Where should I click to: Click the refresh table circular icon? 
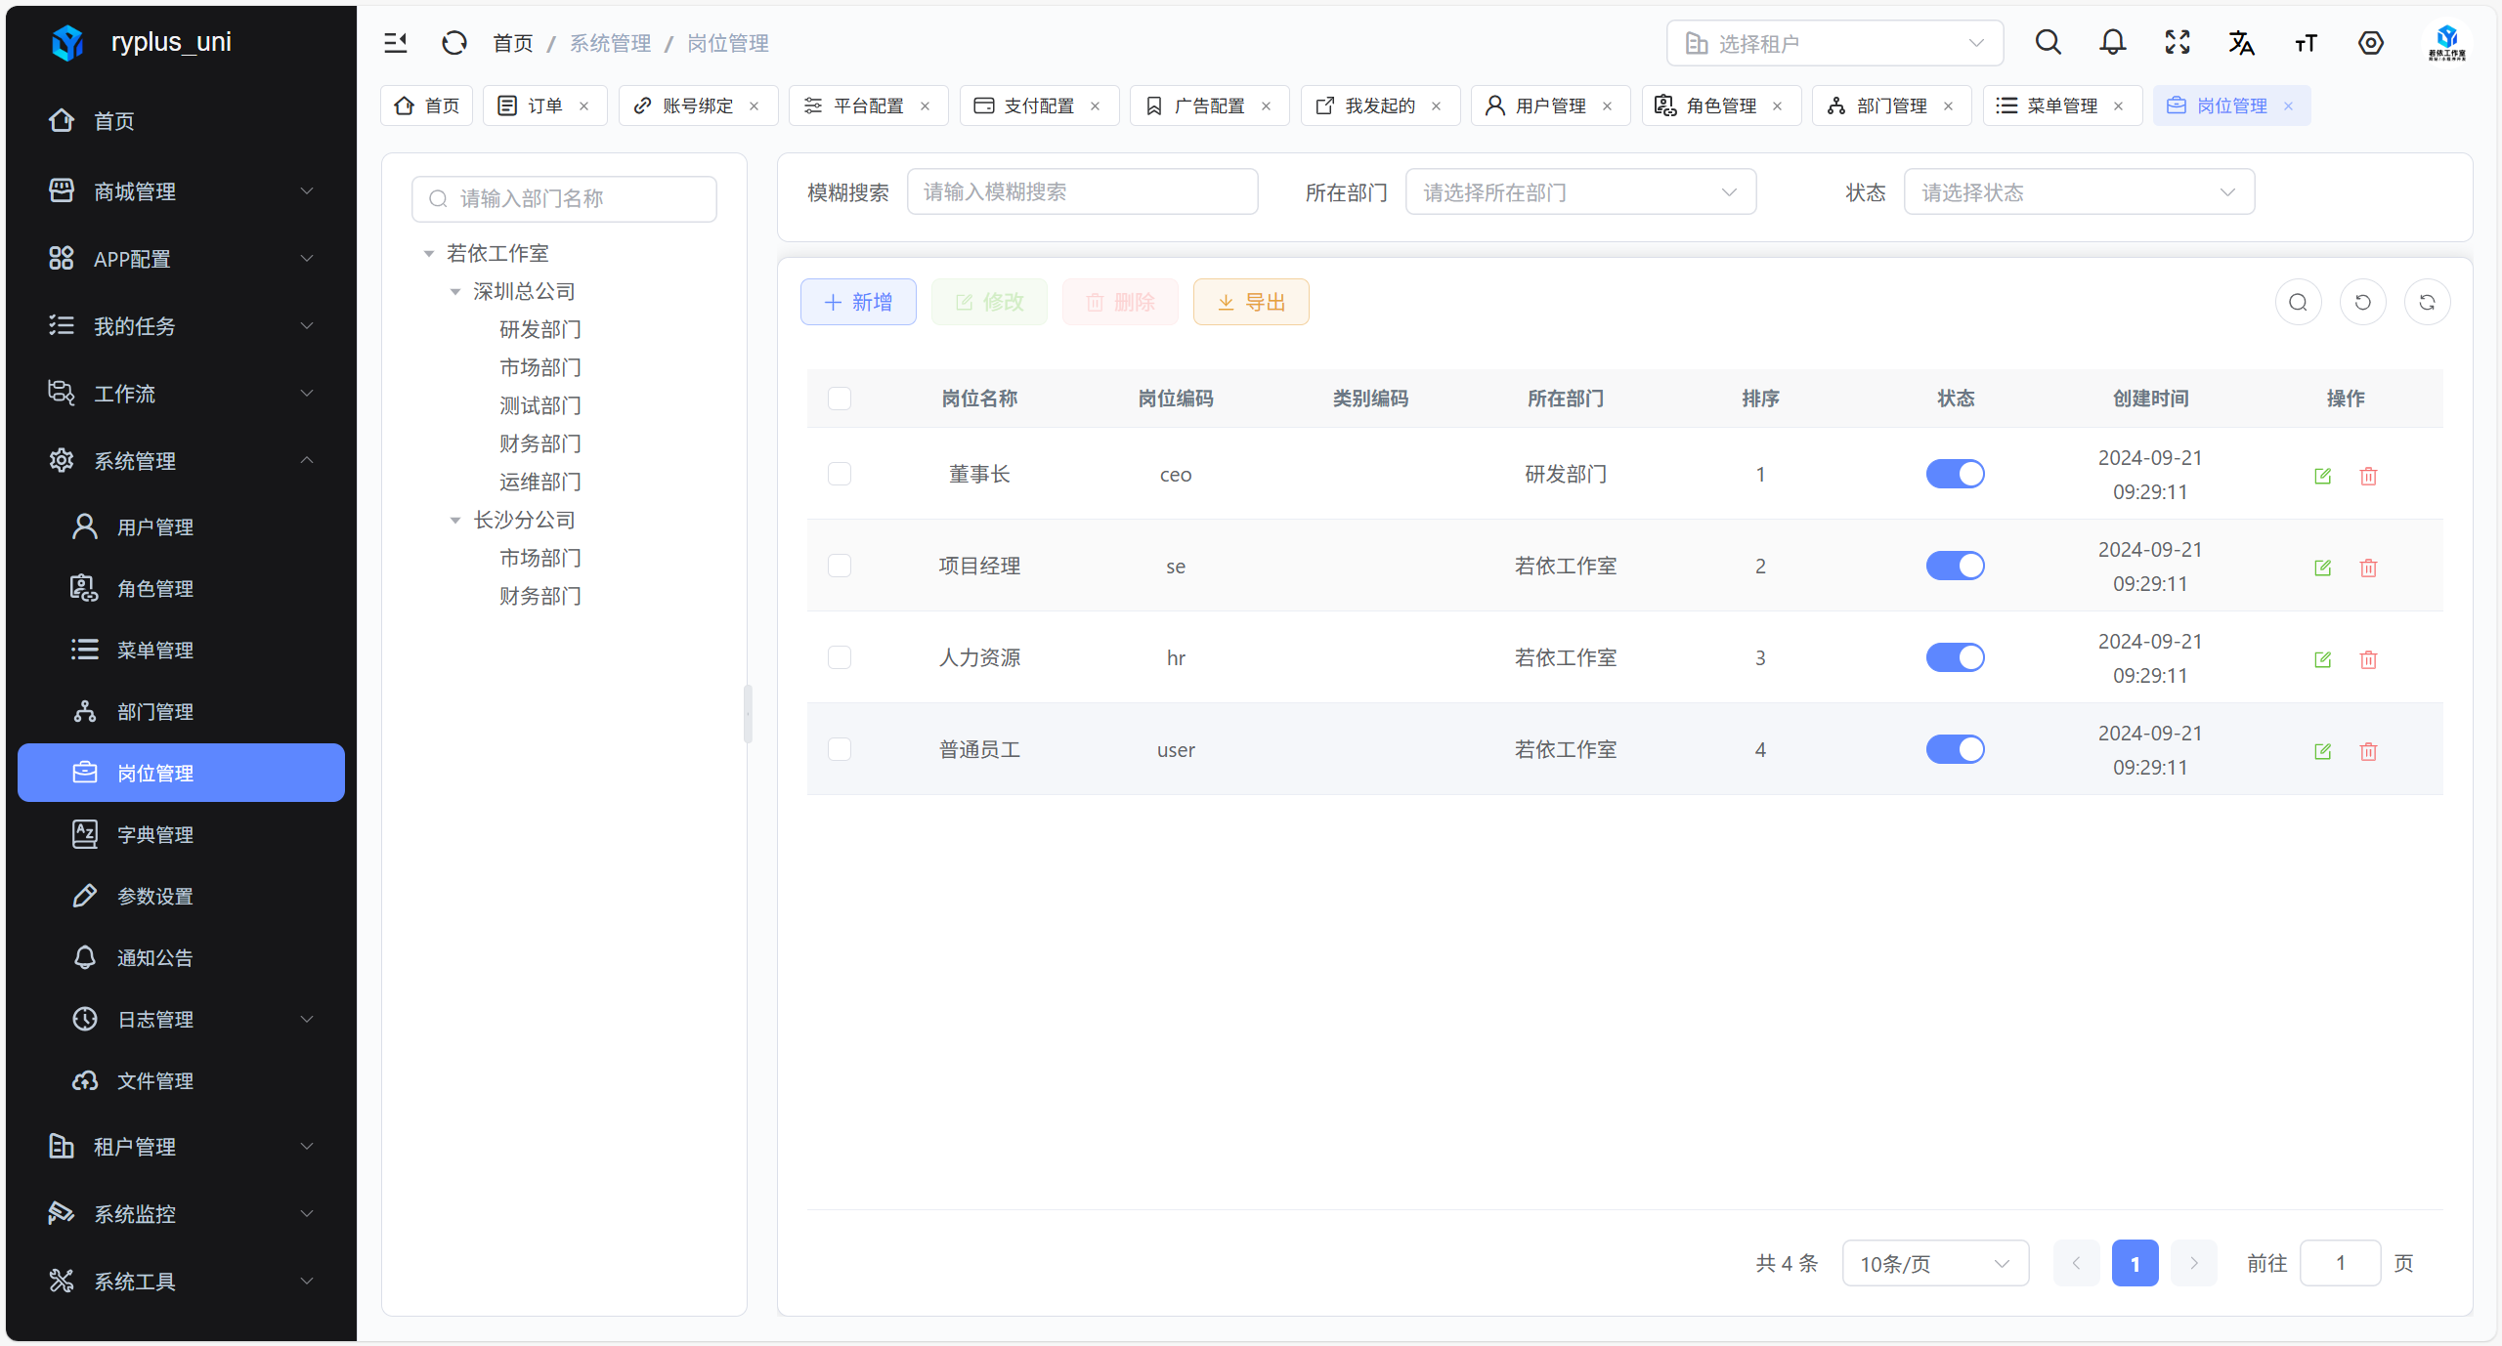[x=2427, y=302]
